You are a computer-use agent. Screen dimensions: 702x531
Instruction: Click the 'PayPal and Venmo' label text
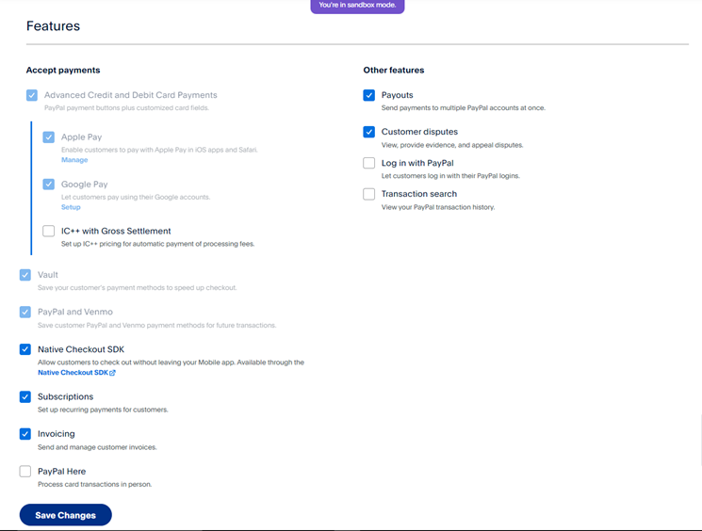pos(75,312)
